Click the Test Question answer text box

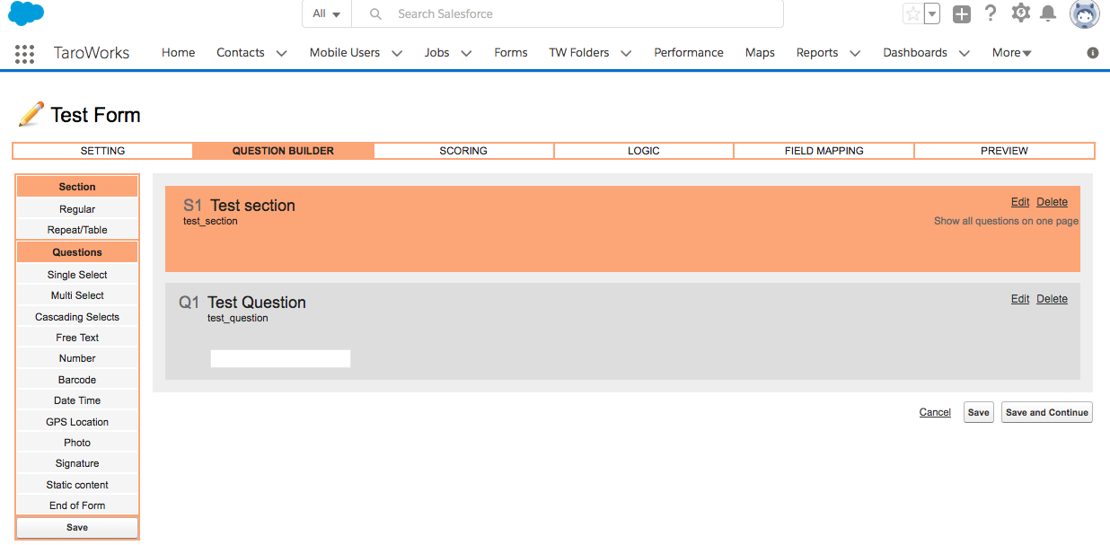click(280, 359)
